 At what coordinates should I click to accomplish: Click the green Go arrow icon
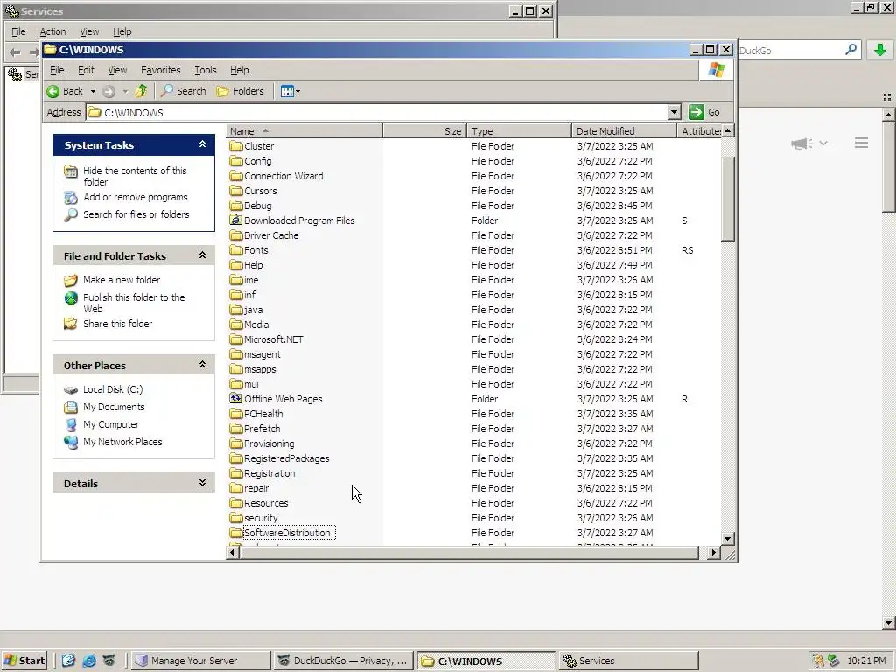coord(696,112)
